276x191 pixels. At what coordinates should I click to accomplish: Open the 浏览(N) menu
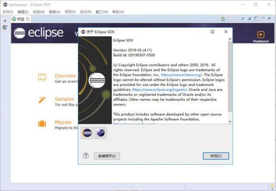pyautogui.click(x=39, y=12)
